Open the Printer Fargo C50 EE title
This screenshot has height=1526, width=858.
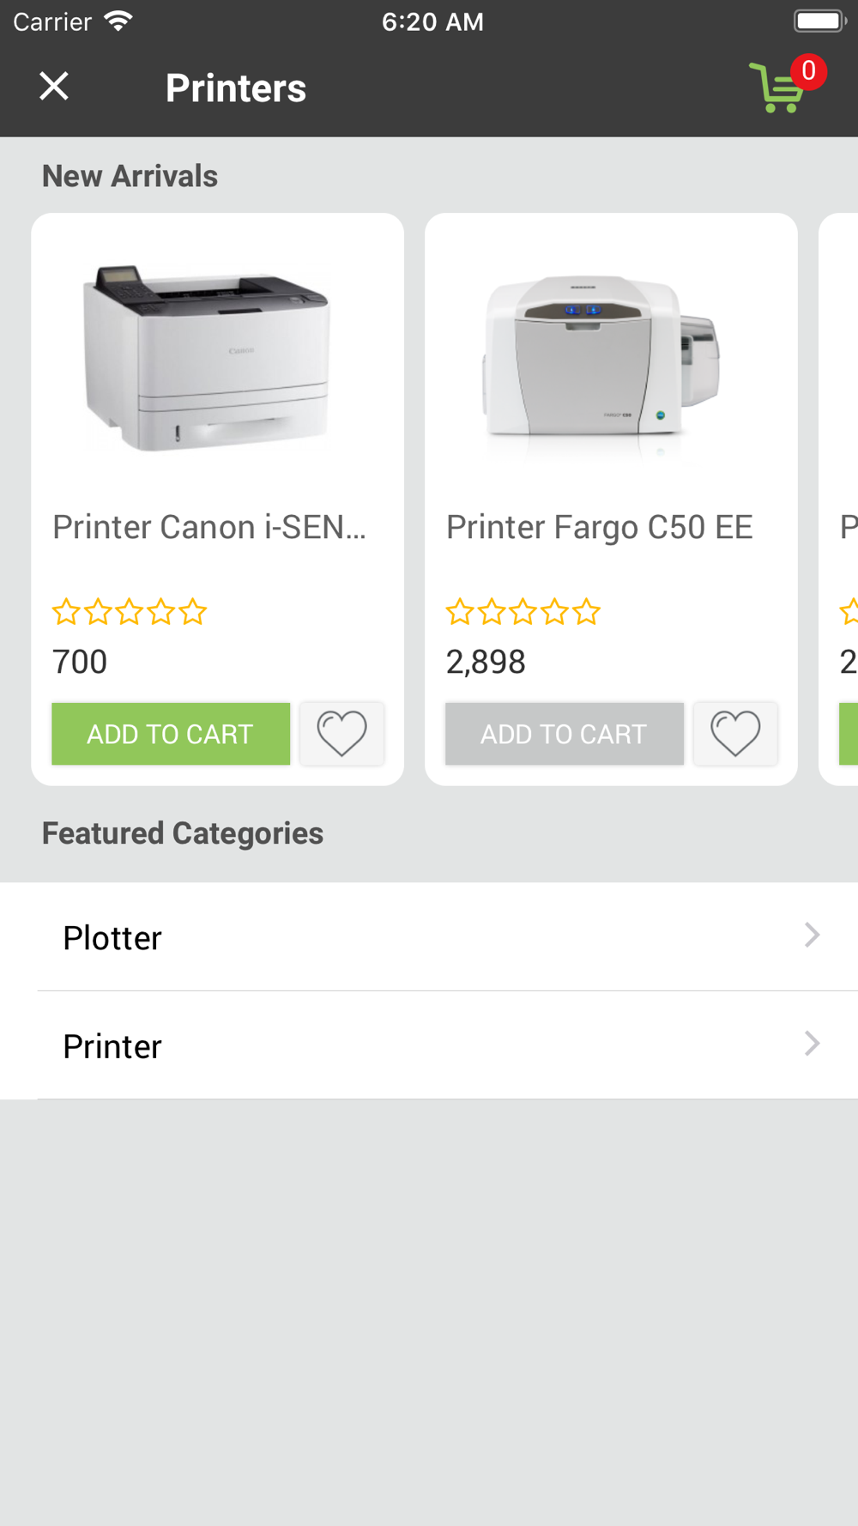tap(599, 527)
